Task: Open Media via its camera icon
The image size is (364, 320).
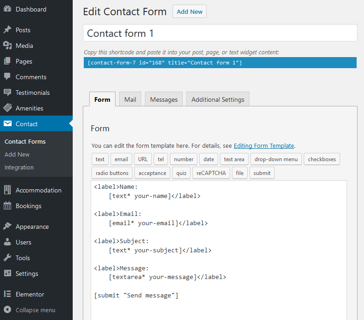Action: [x=7, y=46]
